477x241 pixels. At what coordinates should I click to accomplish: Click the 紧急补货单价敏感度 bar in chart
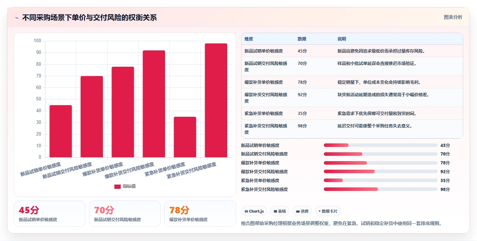[185, 137]
